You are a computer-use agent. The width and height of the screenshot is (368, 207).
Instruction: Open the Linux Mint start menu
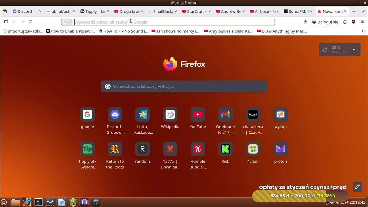4,202
